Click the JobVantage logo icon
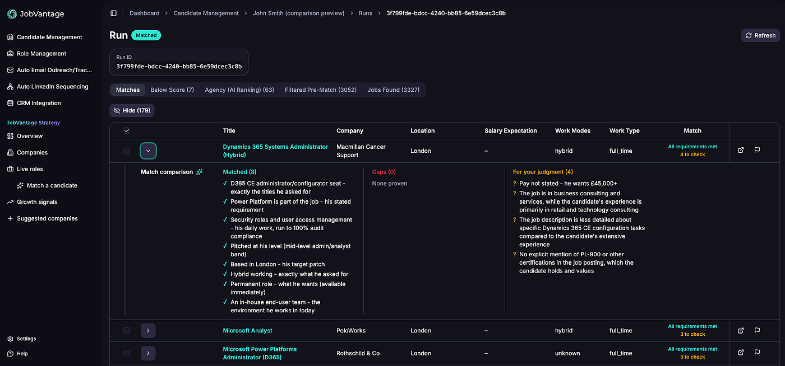 (12, 14)
